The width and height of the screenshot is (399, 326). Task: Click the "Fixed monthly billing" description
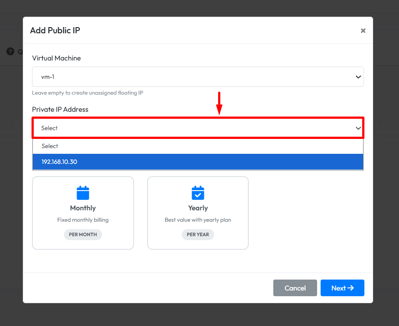pyautogui.click(x=83, y=220)
